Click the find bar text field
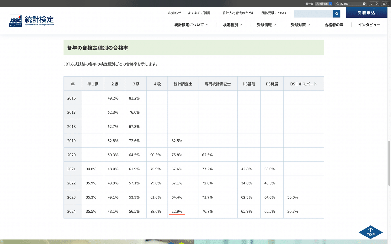 (x=351, y=4)
